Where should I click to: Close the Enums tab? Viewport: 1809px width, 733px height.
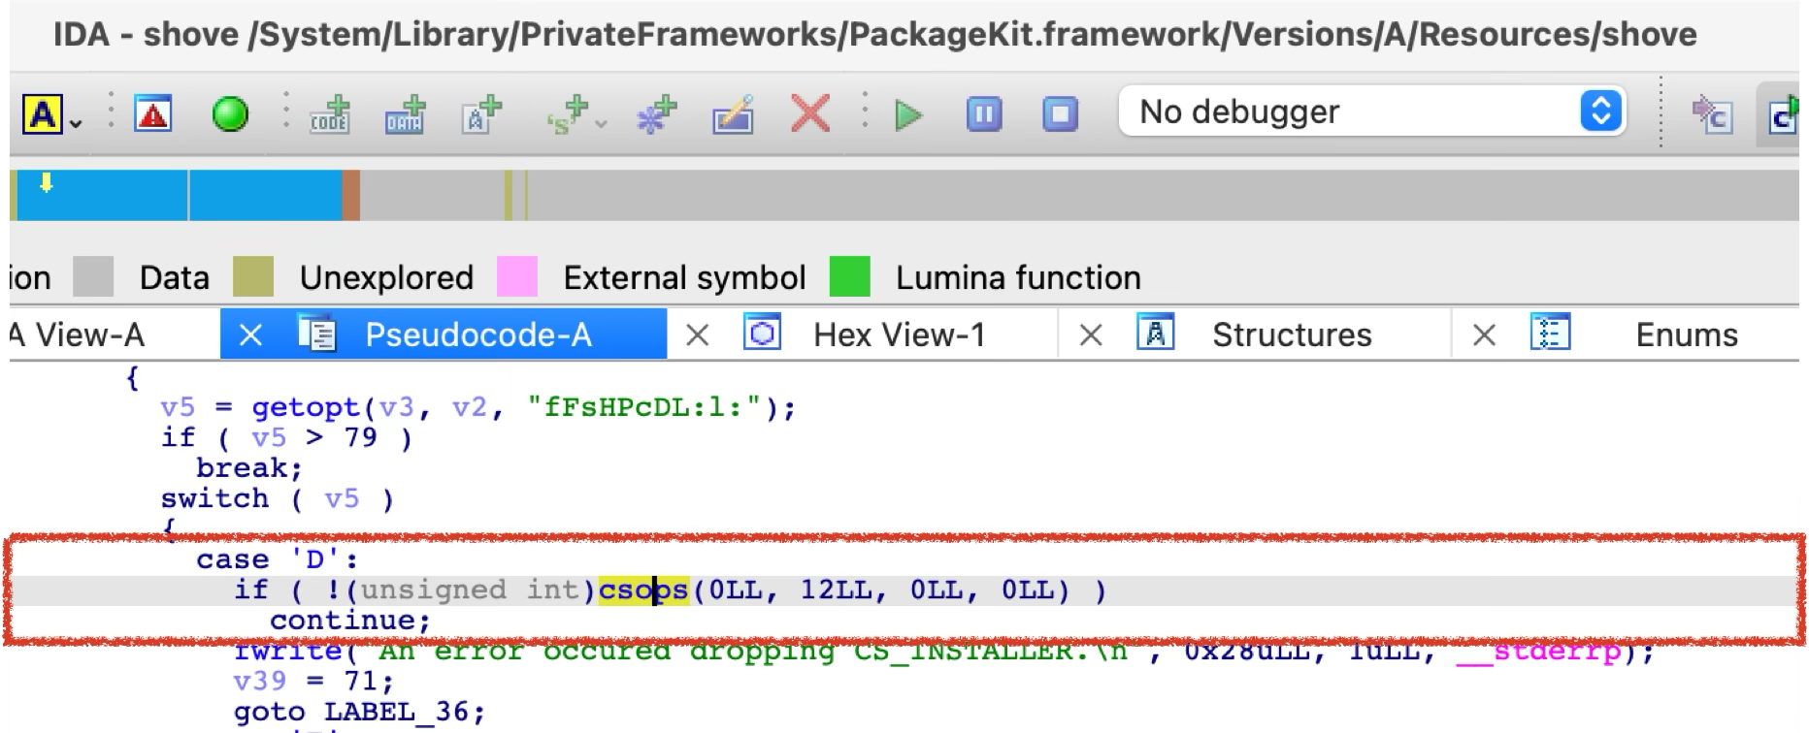point(1484,335)
